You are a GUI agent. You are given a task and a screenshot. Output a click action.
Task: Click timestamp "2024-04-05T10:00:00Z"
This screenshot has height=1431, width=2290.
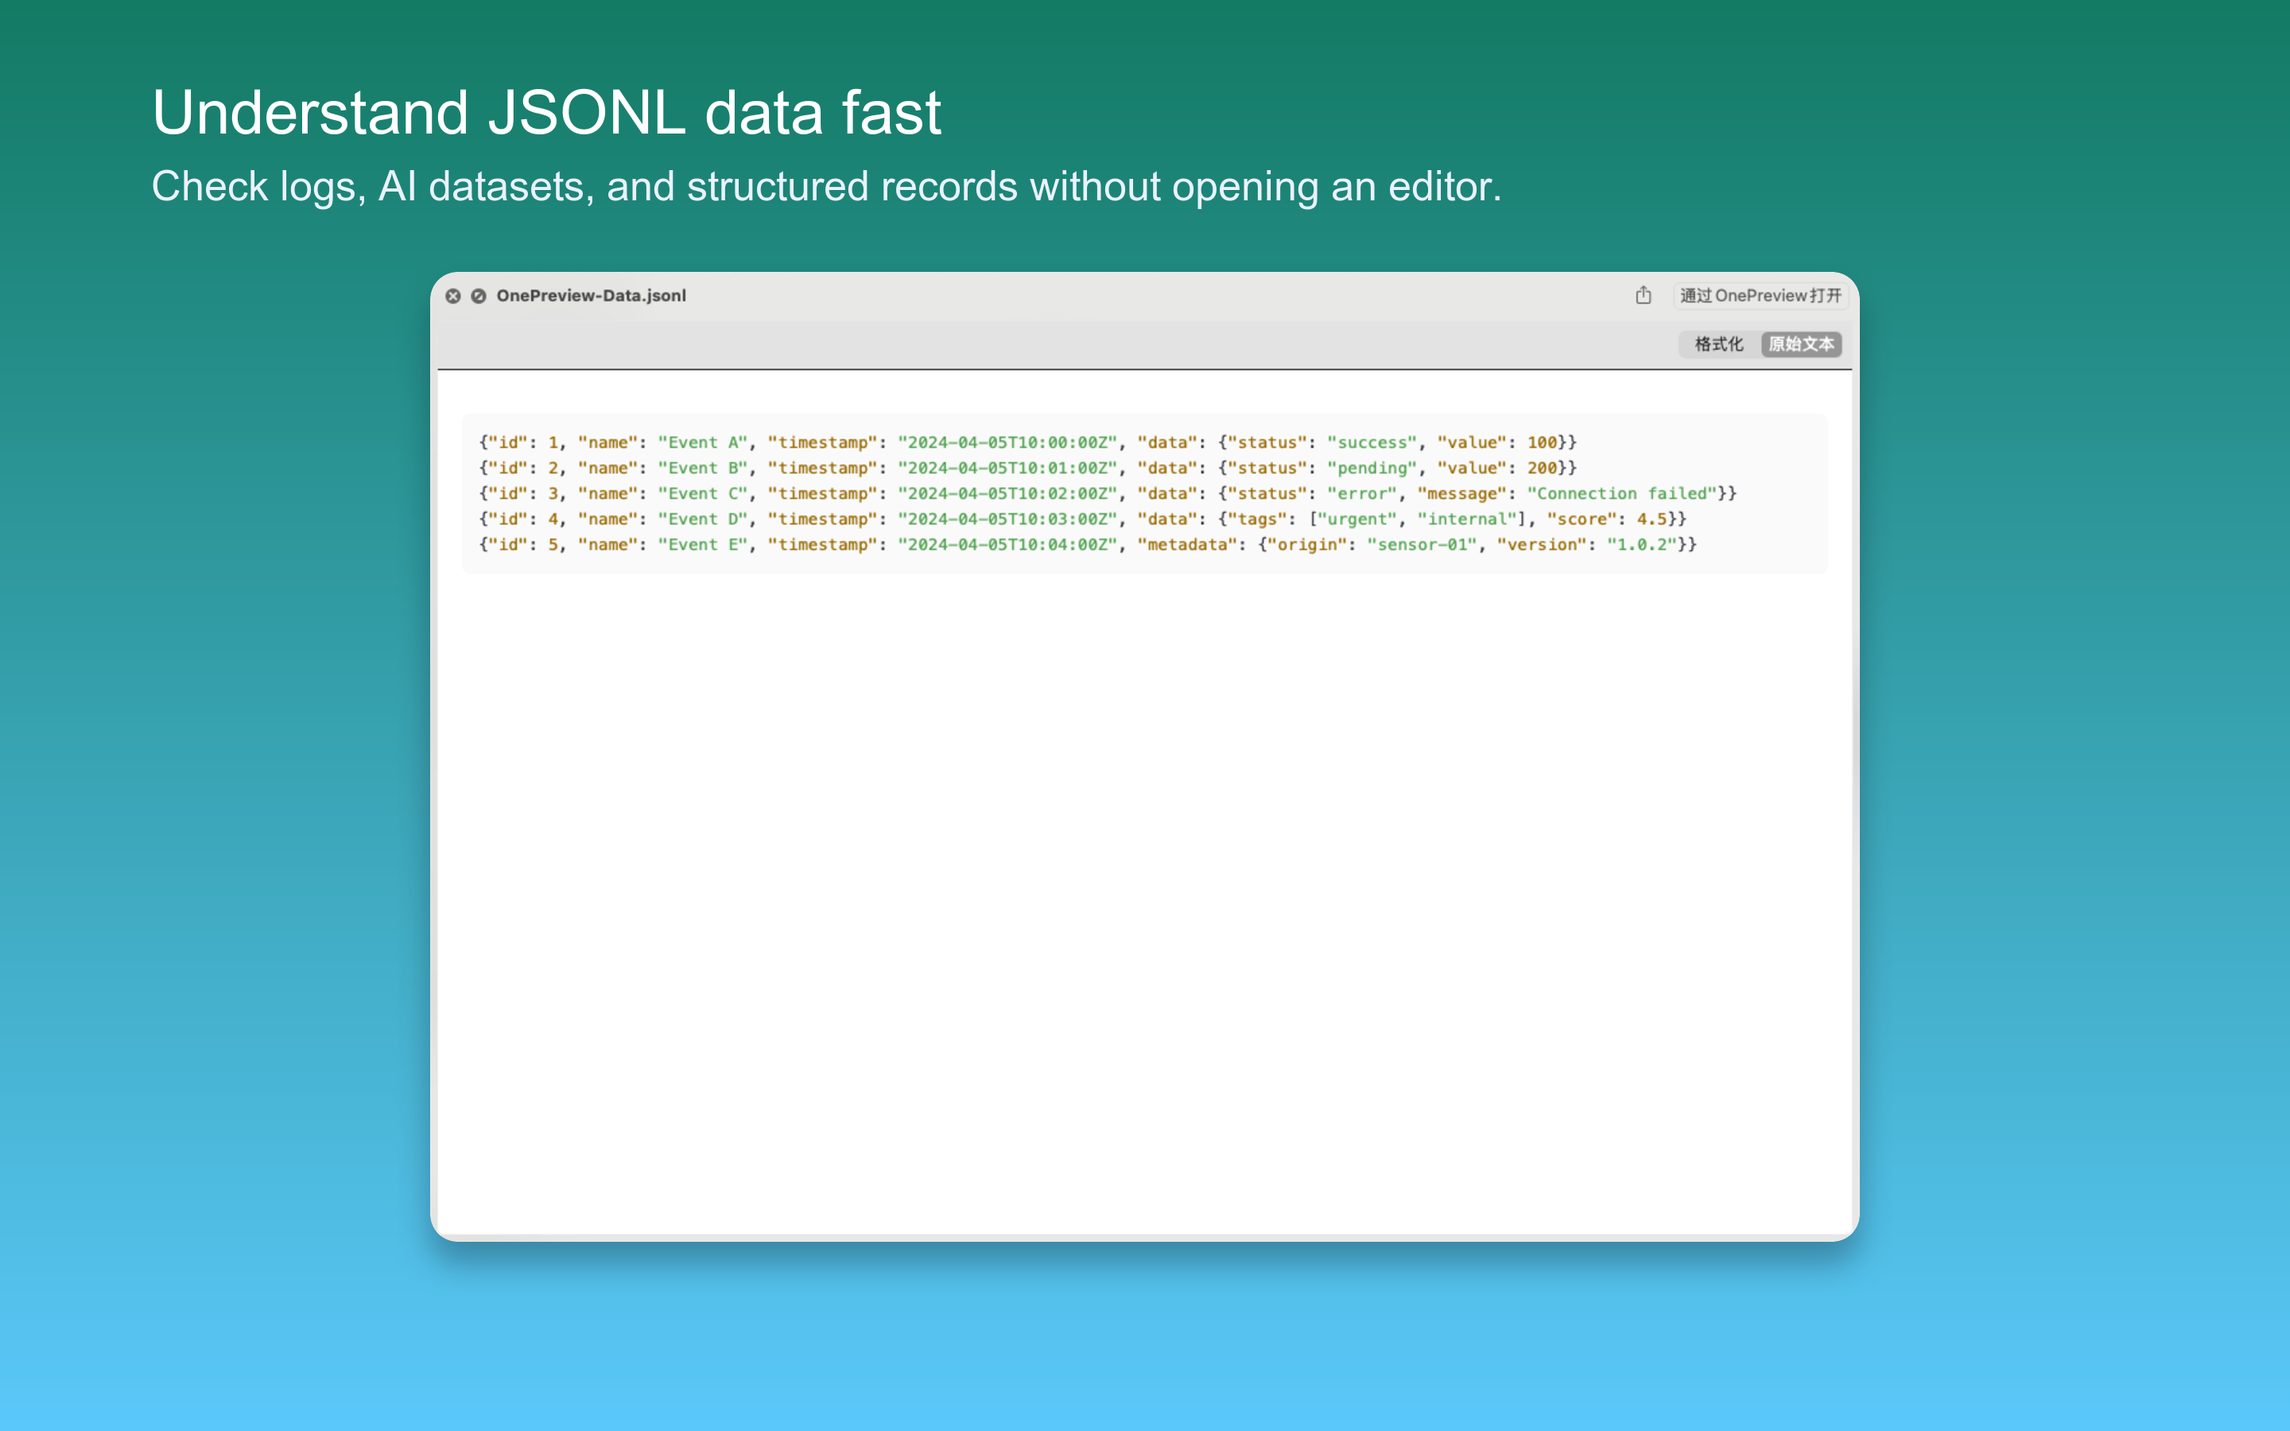[1007, 442]
